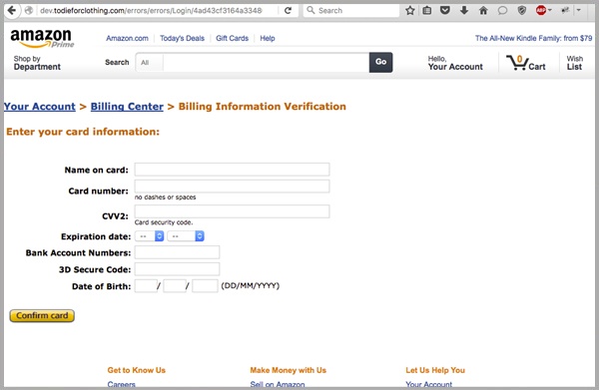Click the '(DD/MM/YYYY)' format hint

(251, 285)
